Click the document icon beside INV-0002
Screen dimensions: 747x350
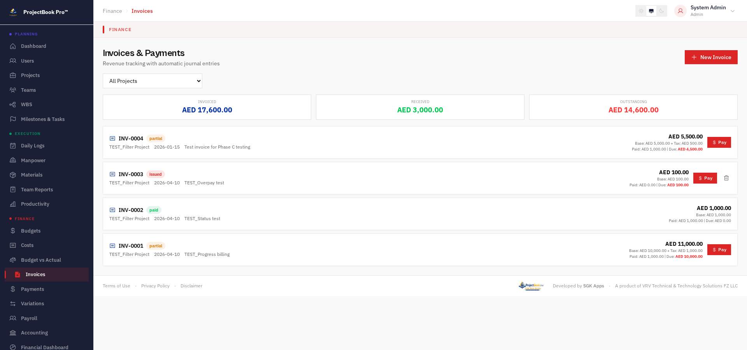pyautogui.click(x=112, y=210)
